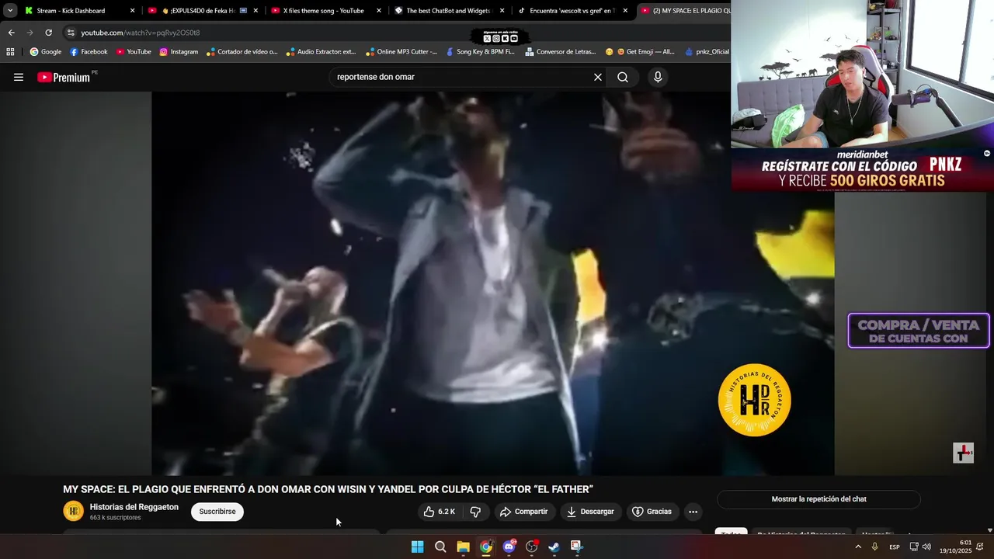994x559 pixels.
Task: Open Song Key & BPM Finder bookmark
Action: (480, 52)
